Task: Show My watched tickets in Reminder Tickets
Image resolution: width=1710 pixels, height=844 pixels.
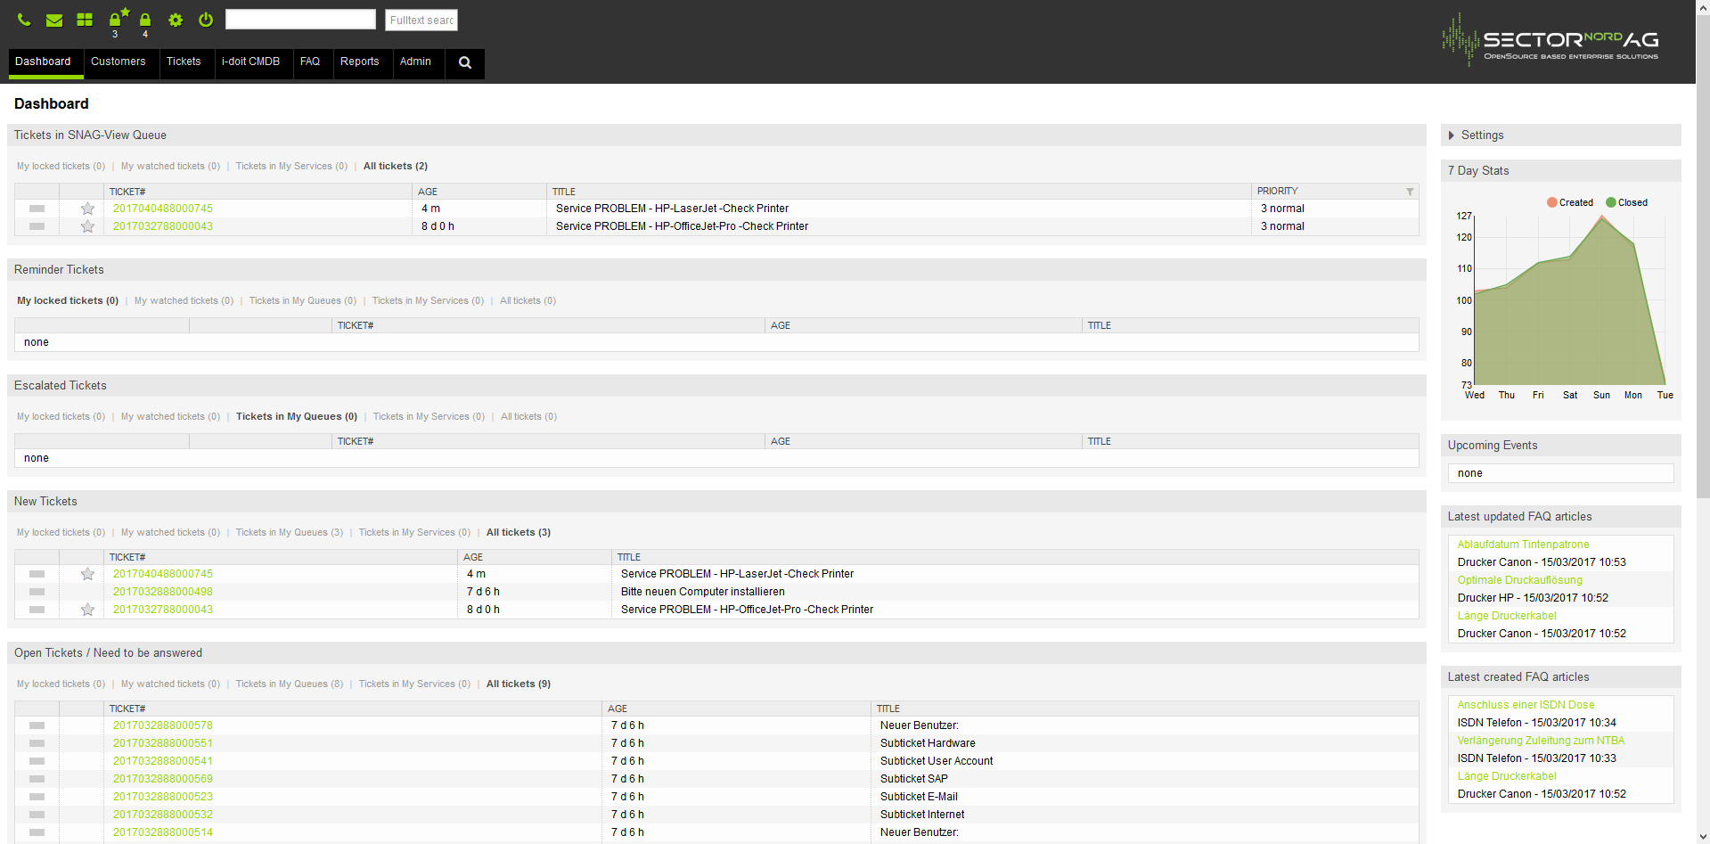Action: tap(184, 300)
